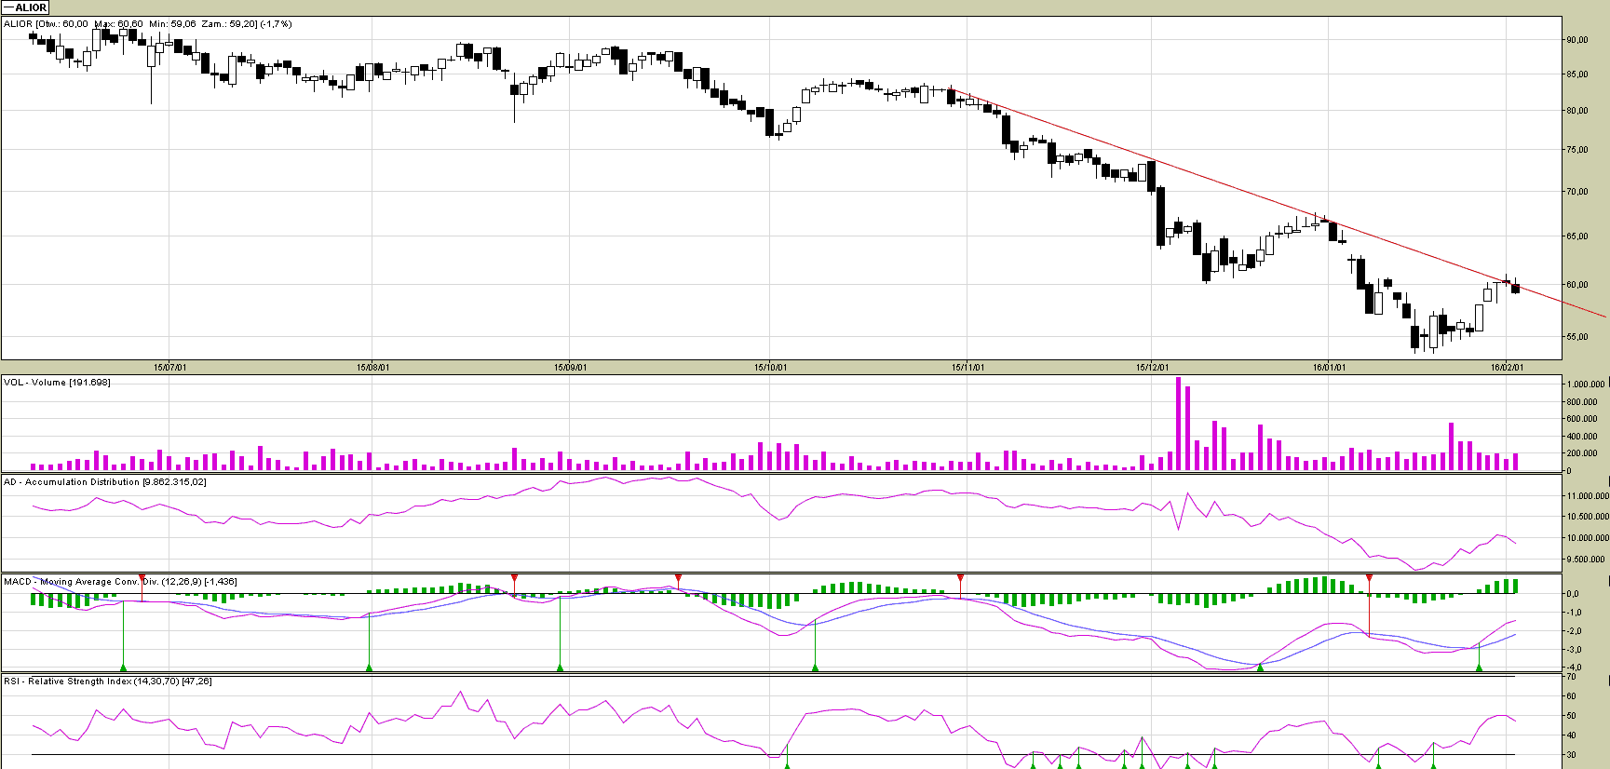Click the 15/07/01 date axis label
1610x769 pixels.
tap(169, 368)
